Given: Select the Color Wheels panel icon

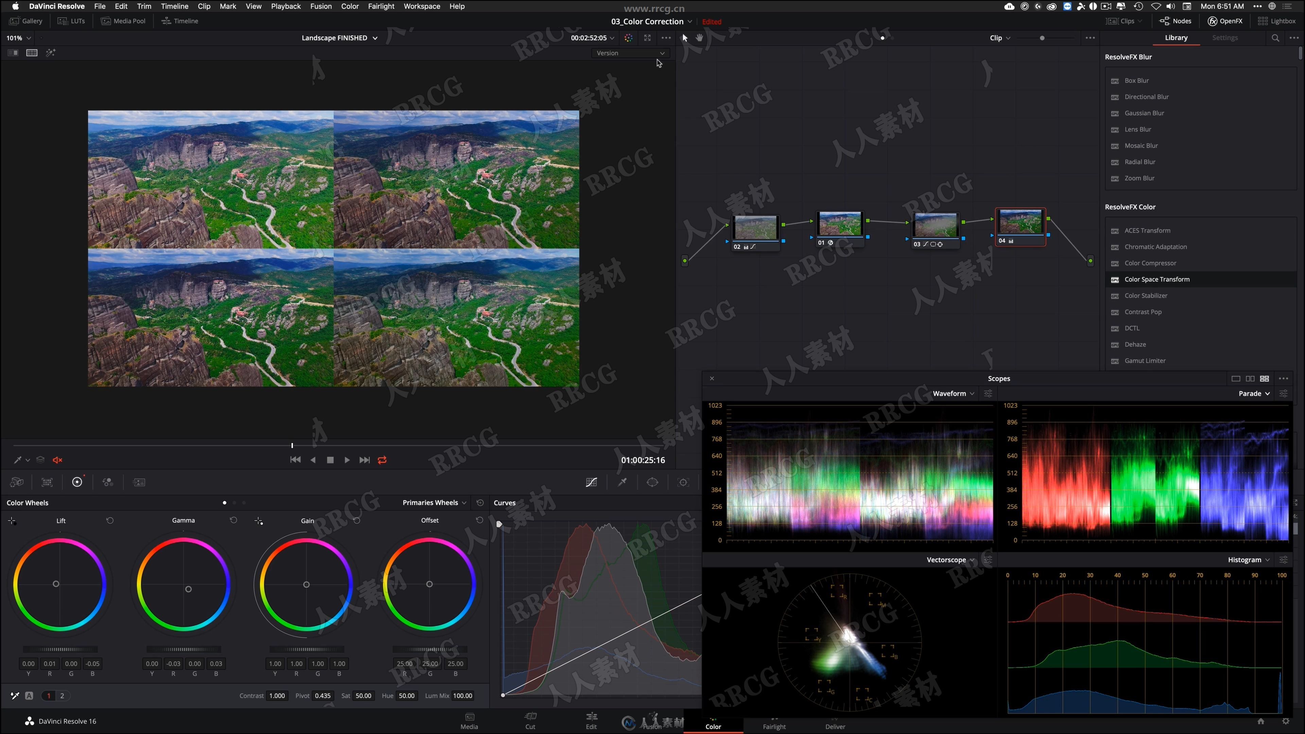Looking at the screenshot, I should click(76, 482).
